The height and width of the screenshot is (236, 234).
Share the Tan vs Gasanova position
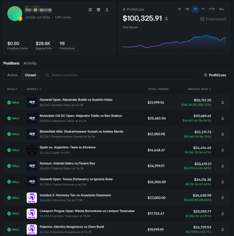tap(223, 197)
